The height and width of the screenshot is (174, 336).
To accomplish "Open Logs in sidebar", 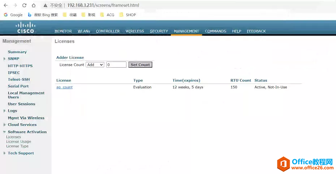I will pos(12,111).
